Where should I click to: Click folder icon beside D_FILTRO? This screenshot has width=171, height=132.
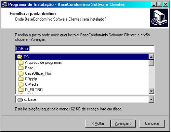(21, 90)
